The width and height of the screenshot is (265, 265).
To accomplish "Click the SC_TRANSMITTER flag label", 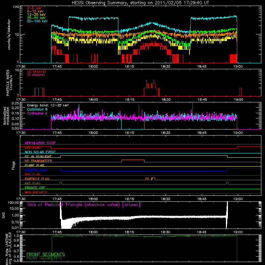I will click(x=38, y=161).
